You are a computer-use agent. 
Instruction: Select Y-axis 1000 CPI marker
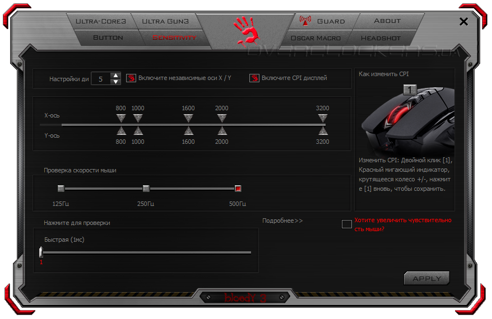(138, 131)
